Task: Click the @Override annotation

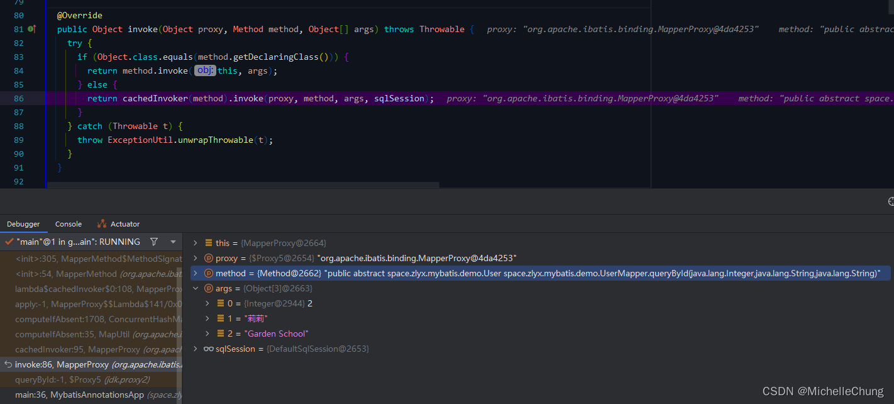Action: click(x=80, y=15)
